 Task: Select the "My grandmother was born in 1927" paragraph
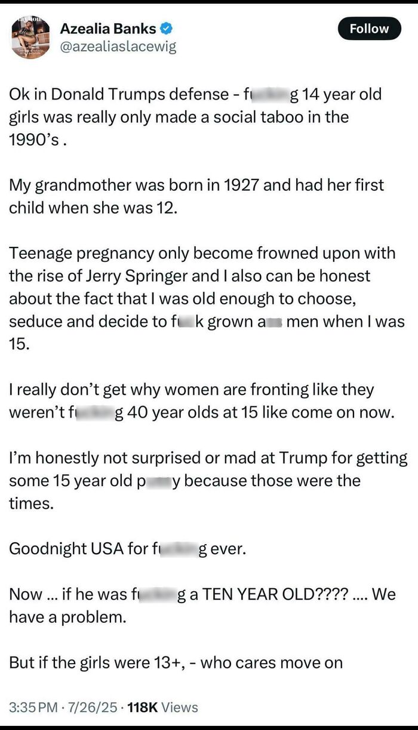pyautogui.click(x=196, y=196)
